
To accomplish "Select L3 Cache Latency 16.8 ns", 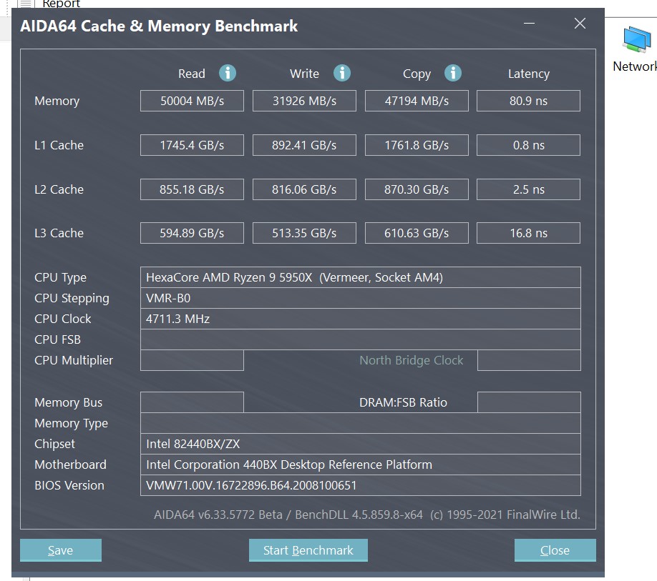I will [x=528, y=233].
